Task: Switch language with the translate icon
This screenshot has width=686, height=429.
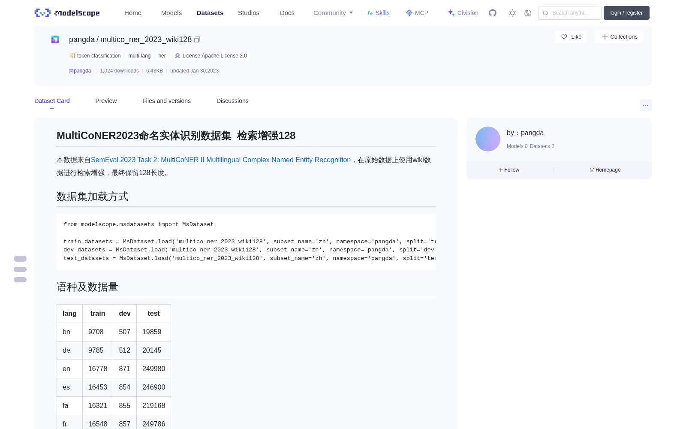Action: (528, 13)
